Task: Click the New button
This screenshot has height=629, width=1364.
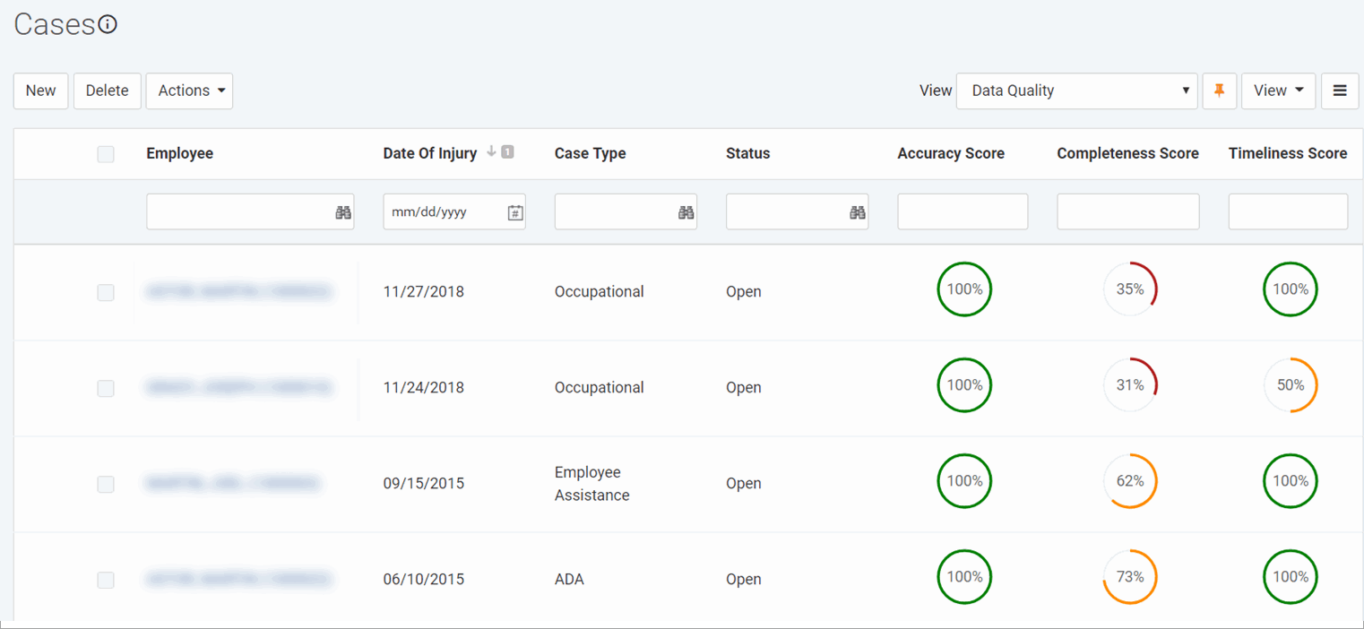Action: (x=40, y=90)
